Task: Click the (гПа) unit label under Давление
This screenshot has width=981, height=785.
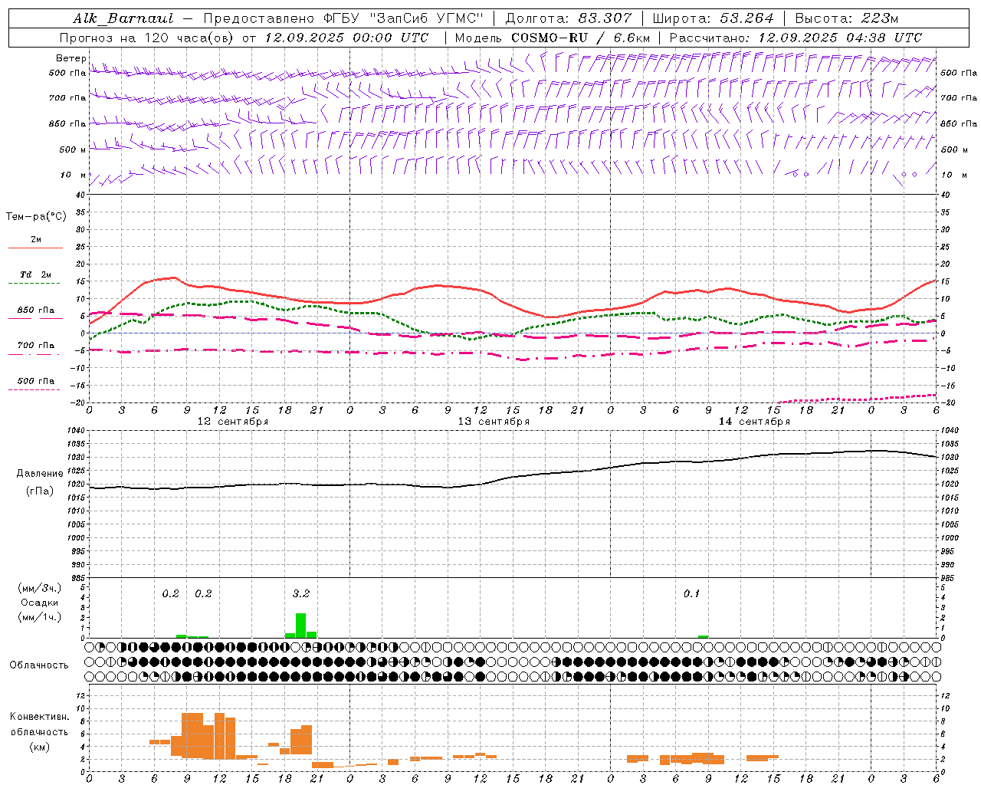Action: point(40,491)
